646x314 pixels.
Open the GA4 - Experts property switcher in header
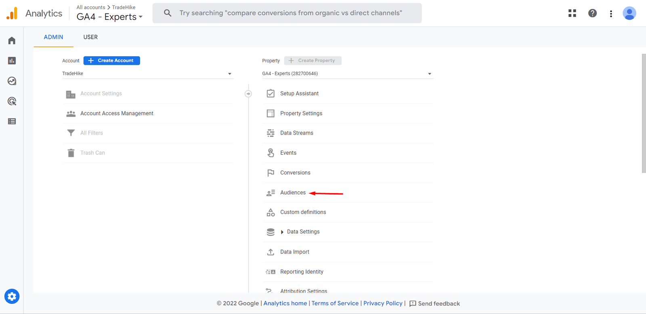[x=109, y=17]
